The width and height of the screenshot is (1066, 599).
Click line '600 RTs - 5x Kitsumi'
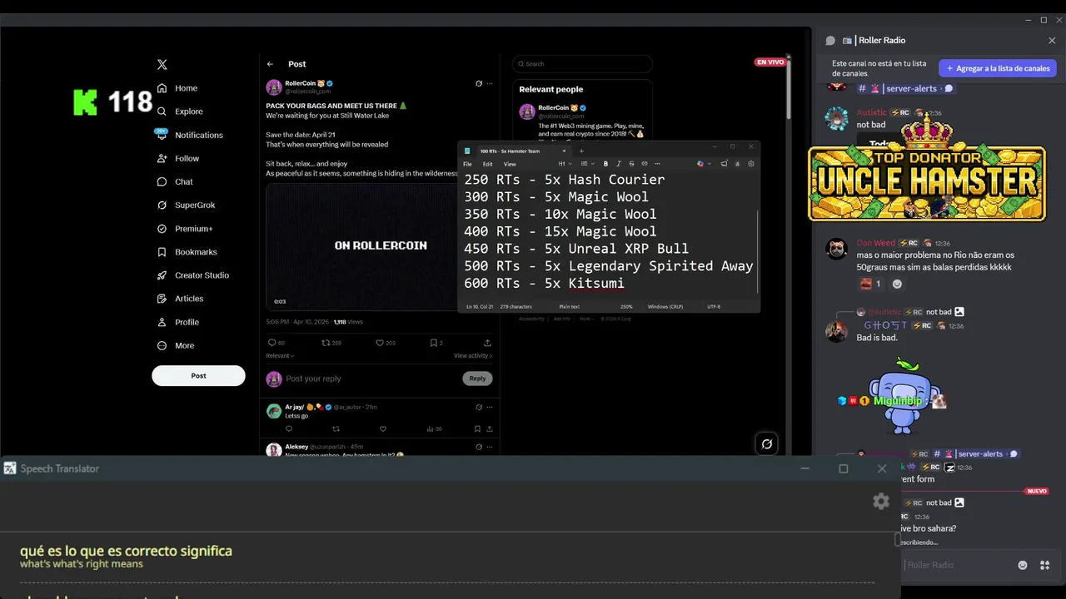(544, 284)
